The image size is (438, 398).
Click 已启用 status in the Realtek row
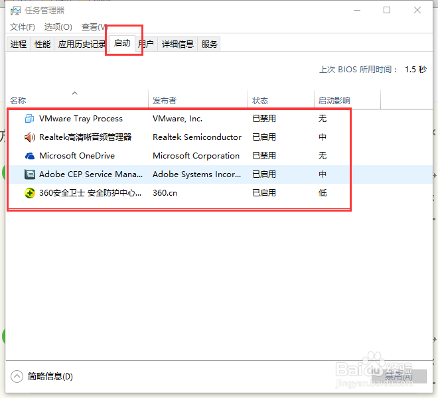click(264, 137)
